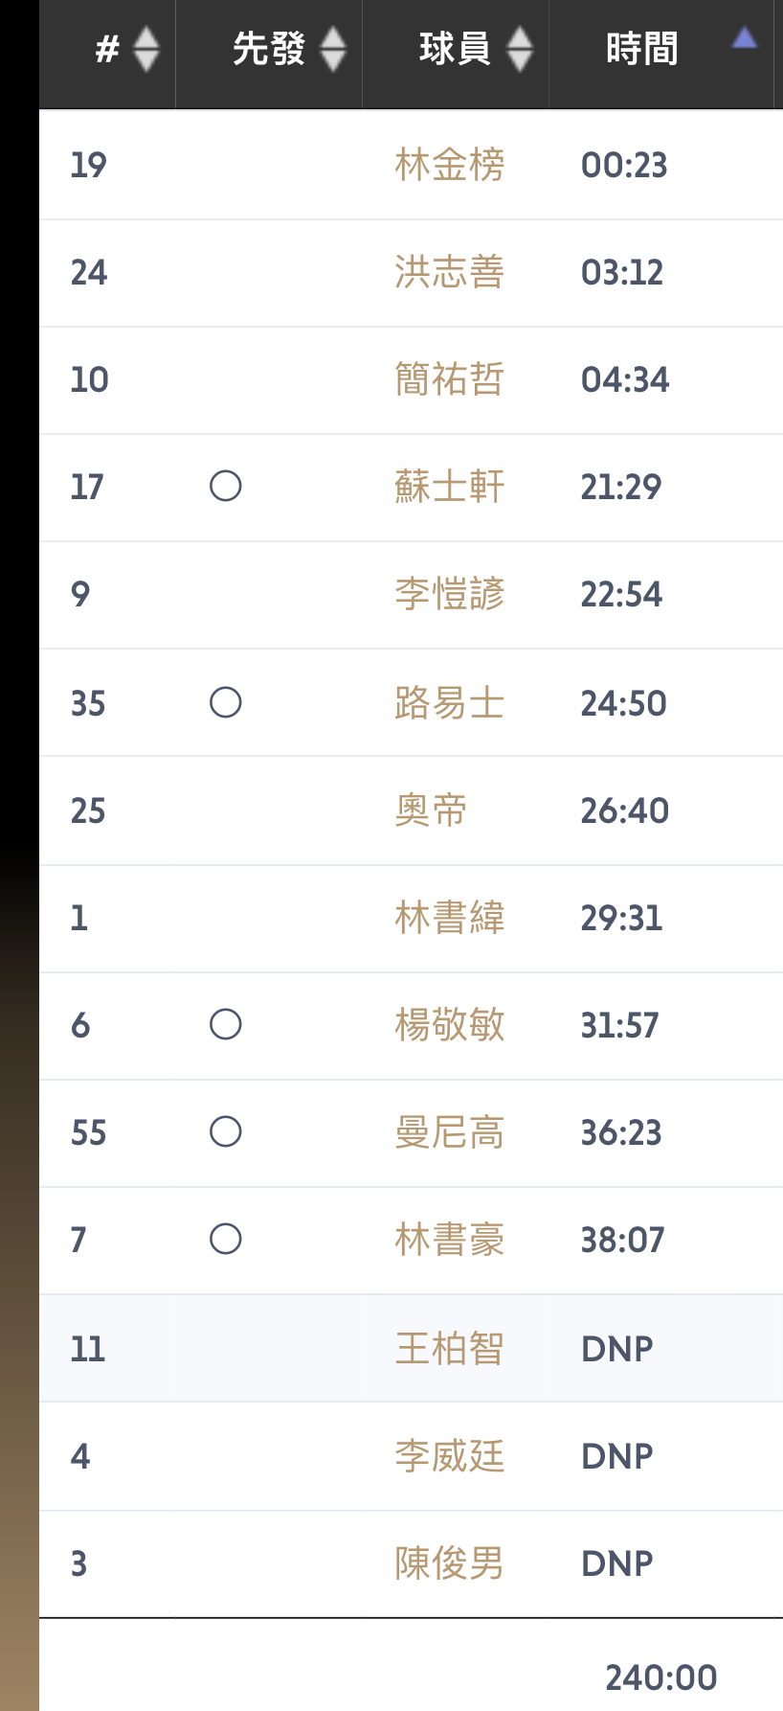Toggle the 時間 ascending sort triangle

click(x=744, y=39)
